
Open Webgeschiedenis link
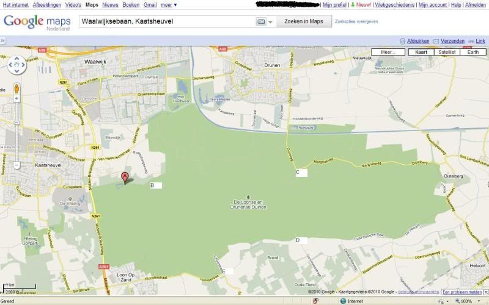(x=394, y=5)
